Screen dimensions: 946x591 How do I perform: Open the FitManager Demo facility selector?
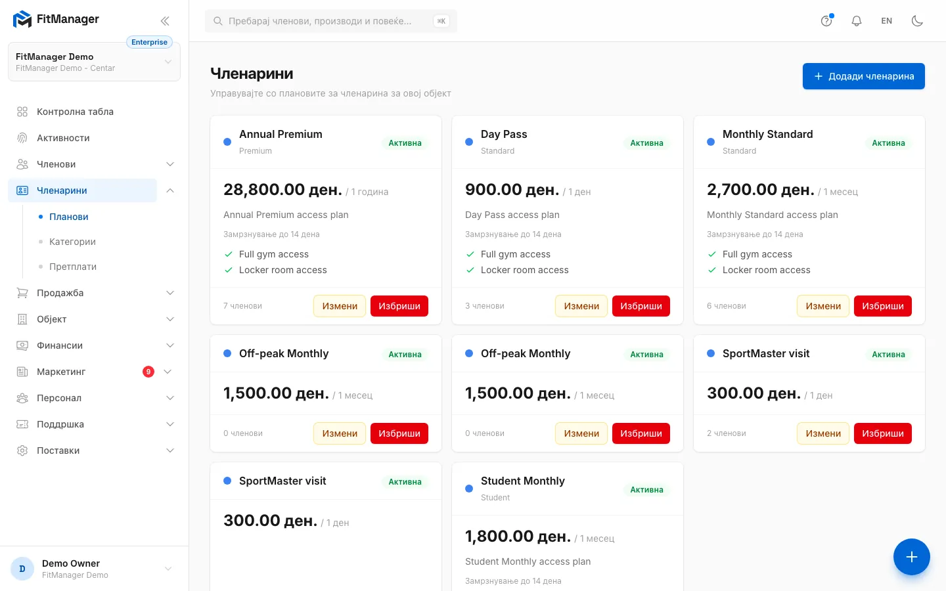point(94,62)
